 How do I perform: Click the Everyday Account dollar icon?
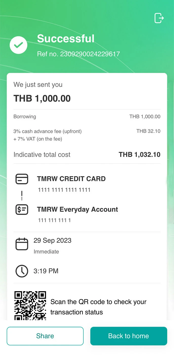(22, 210)
